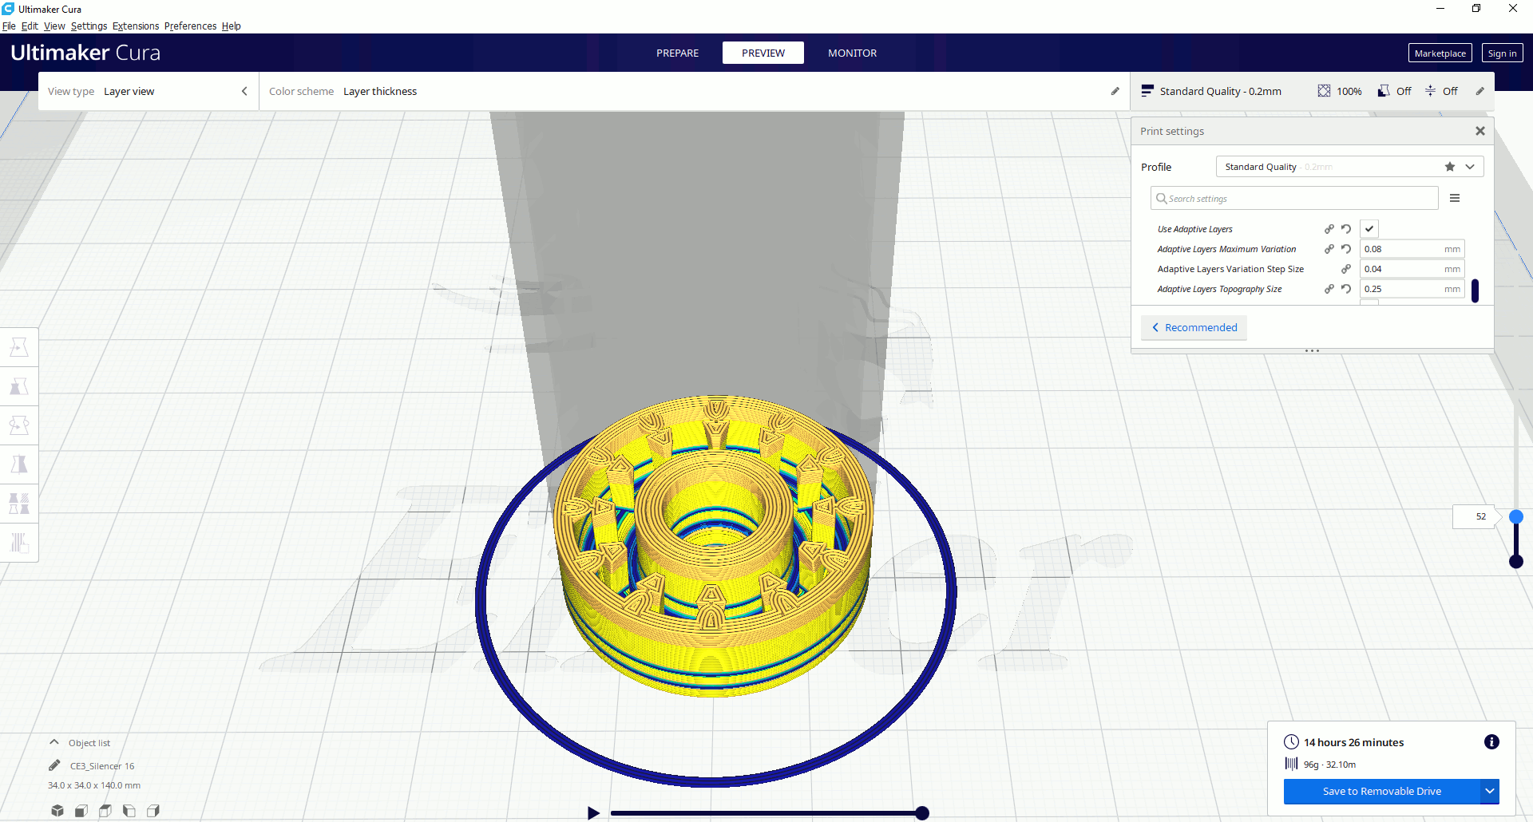Image resolution: width=1533 pixels, height=822 pixels.
Task: Reset Use Adaptive Layers to default
Action: coord(1346,229)
